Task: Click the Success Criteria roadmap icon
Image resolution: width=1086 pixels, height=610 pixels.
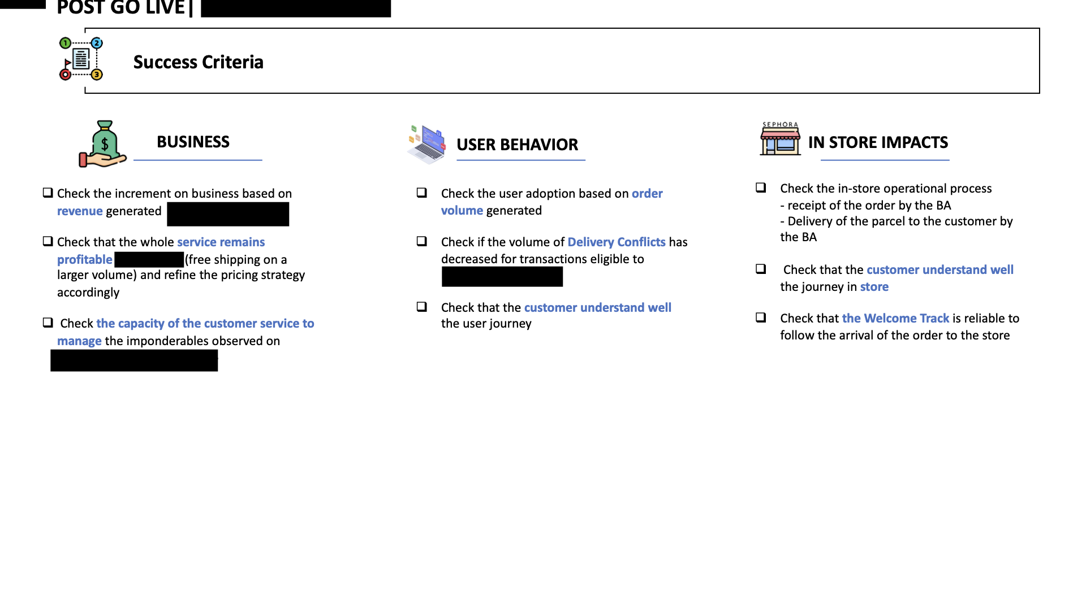Action: (81, 59)
